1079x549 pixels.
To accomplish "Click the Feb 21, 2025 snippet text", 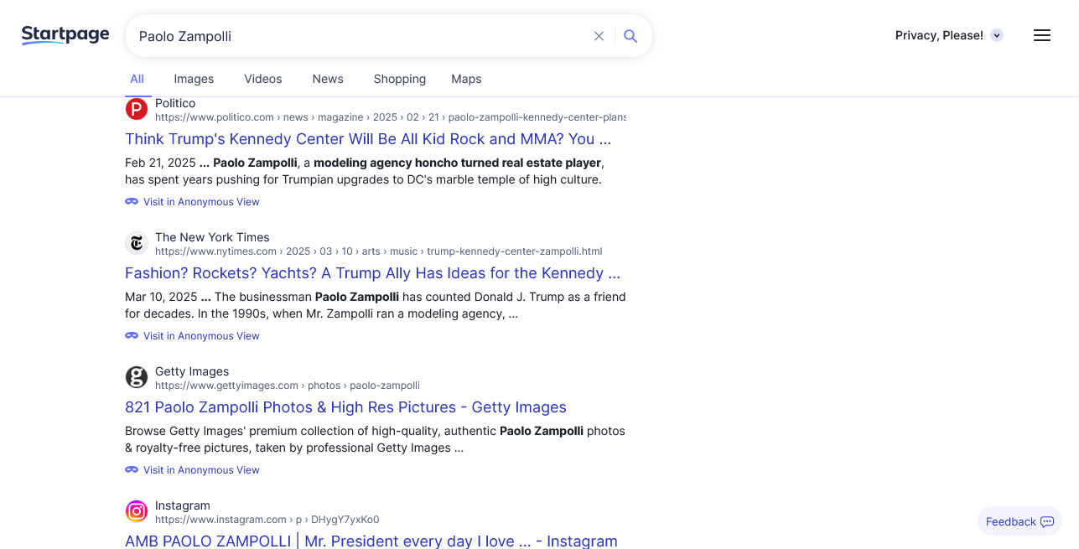I will tap(364, 171).
